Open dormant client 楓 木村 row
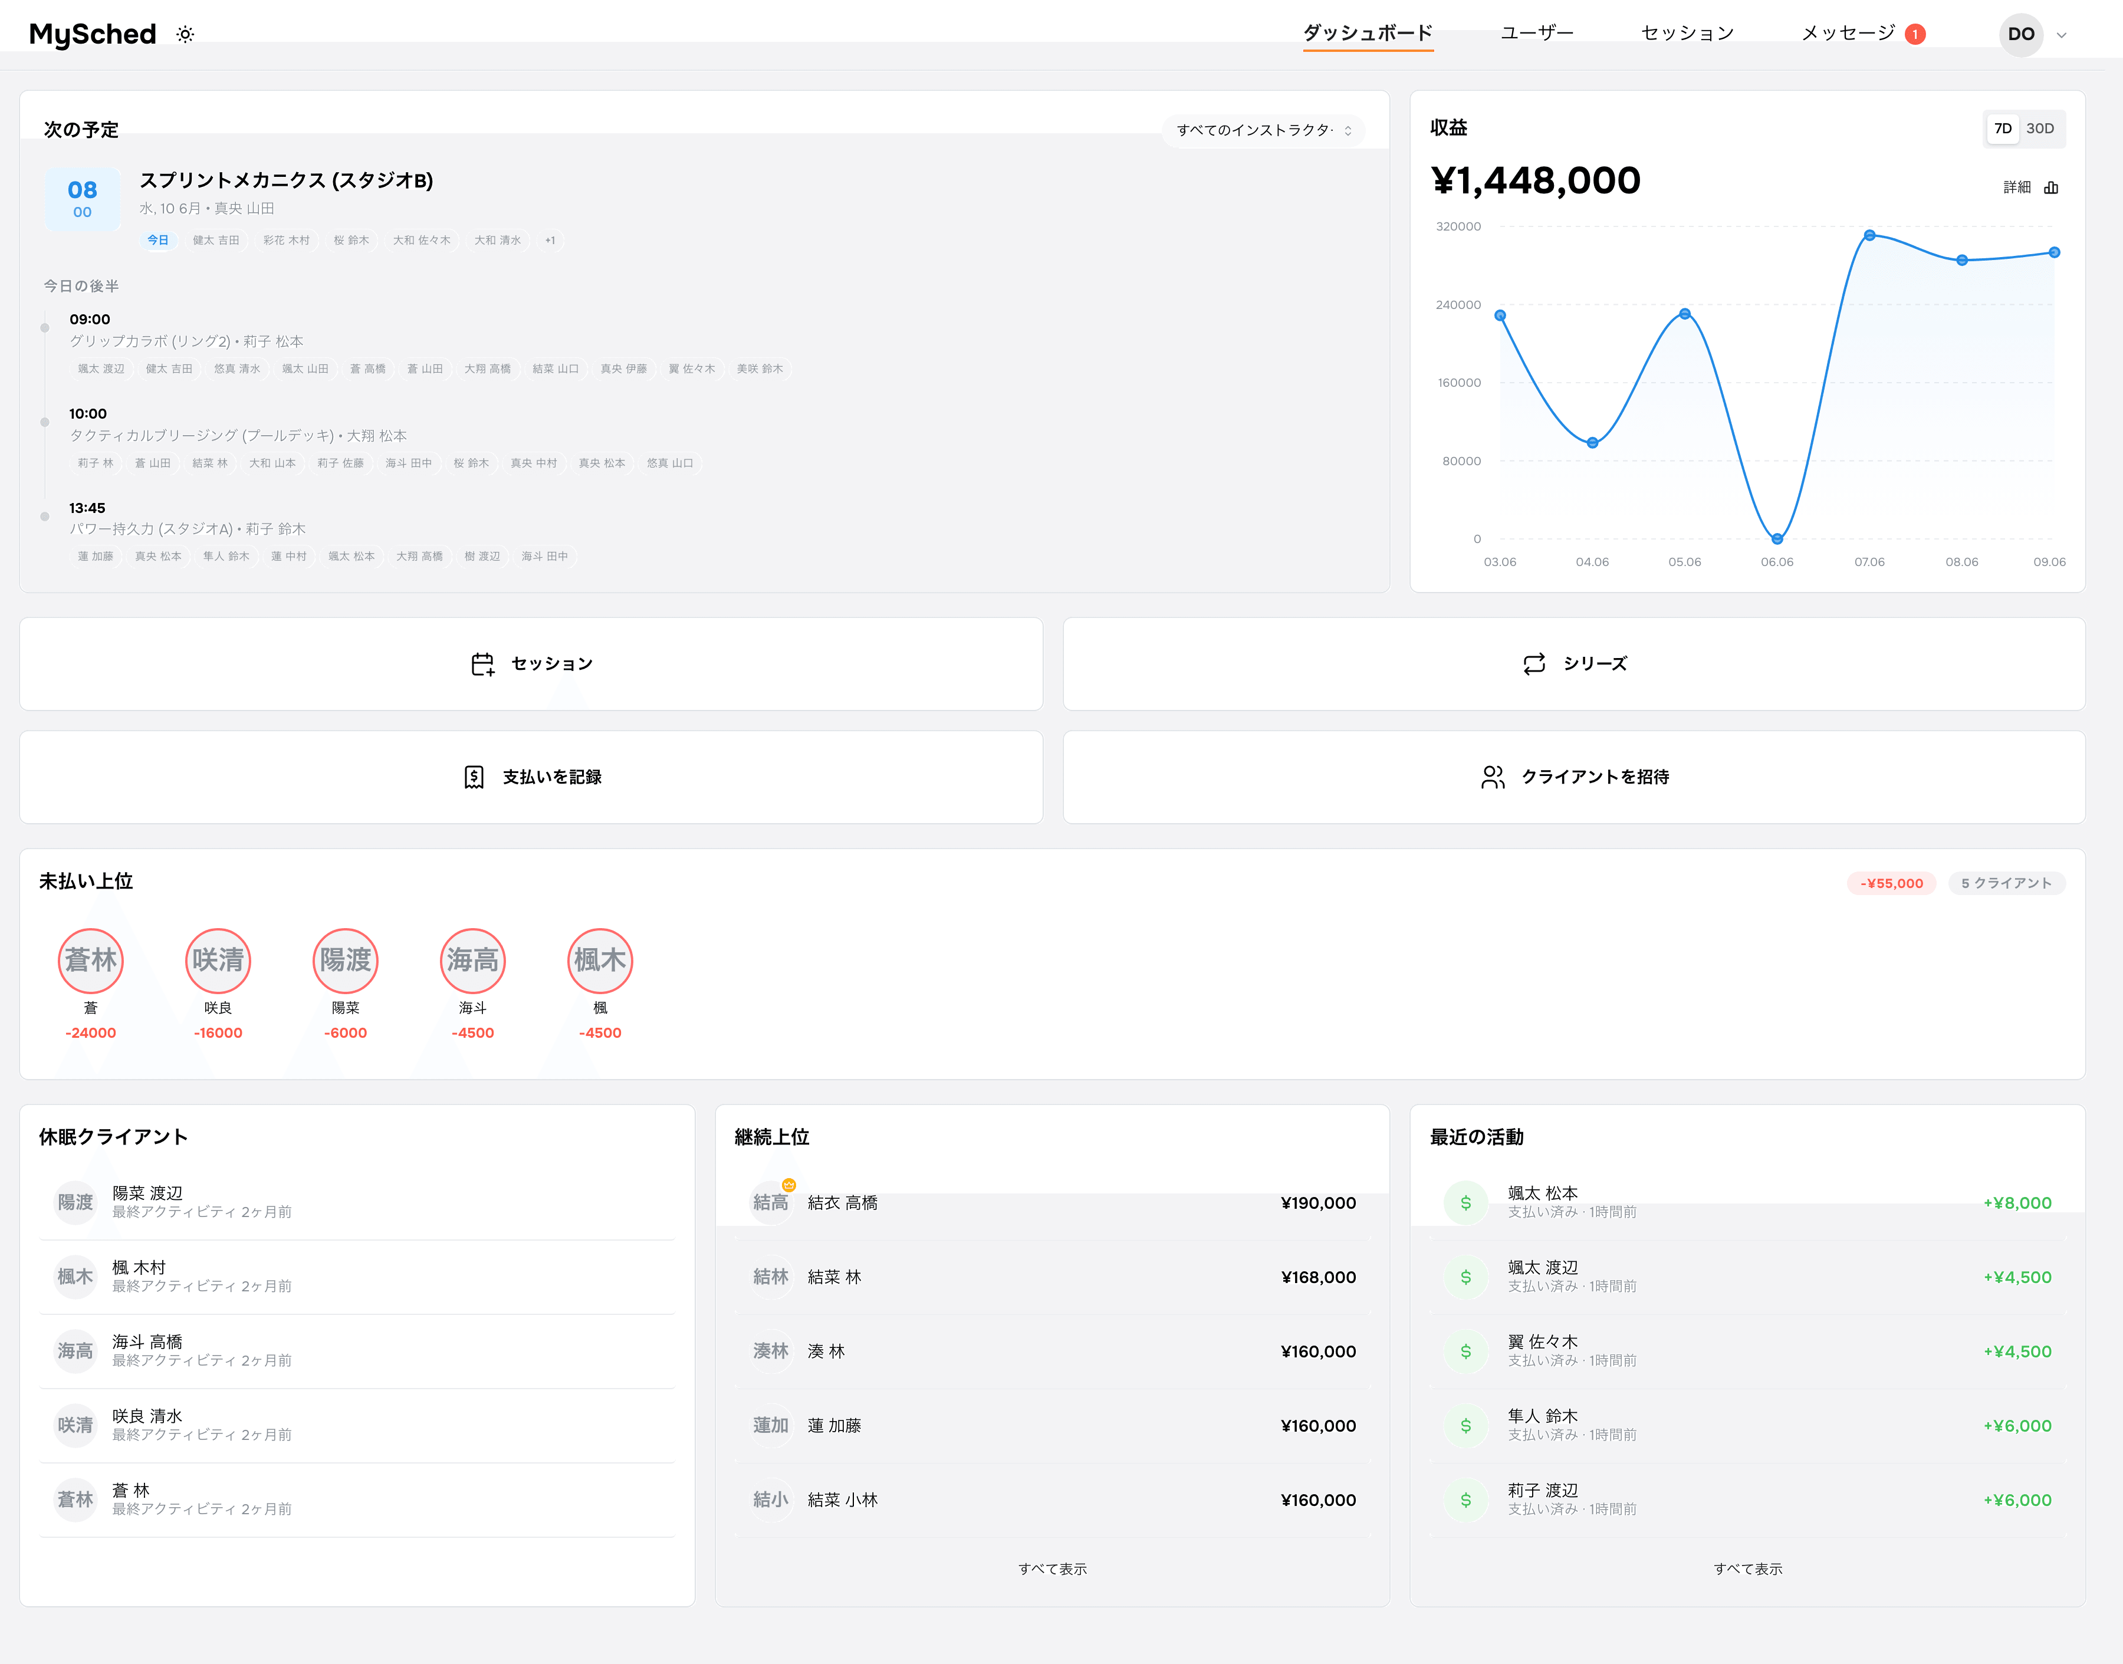2123x1664 pixels. (x=357, y=1276)
